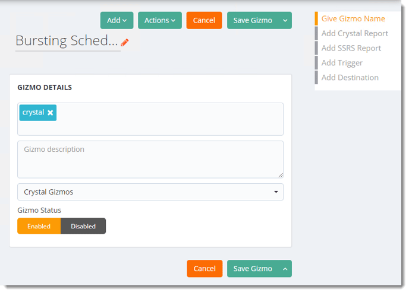Grab the description box resize handle

click(281, 176)
